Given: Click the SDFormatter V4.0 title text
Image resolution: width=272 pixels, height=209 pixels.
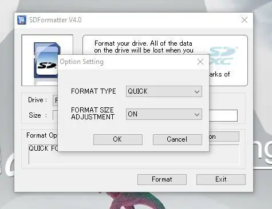Looking at the screenshot, I should (x=56, y=20).
